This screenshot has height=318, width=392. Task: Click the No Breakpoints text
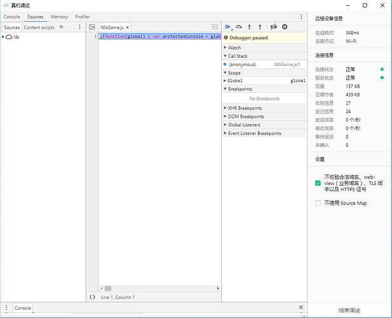coord(264,99)
